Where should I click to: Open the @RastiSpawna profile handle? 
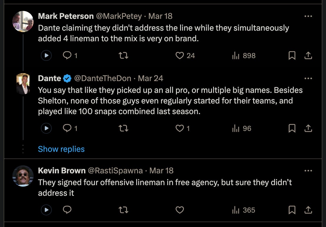115,170
